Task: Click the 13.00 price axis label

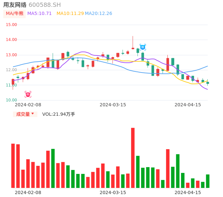Action: (11, 55)
